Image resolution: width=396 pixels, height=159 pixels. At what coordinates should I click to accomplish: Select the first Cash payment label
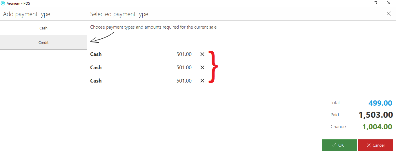point(96,54)
